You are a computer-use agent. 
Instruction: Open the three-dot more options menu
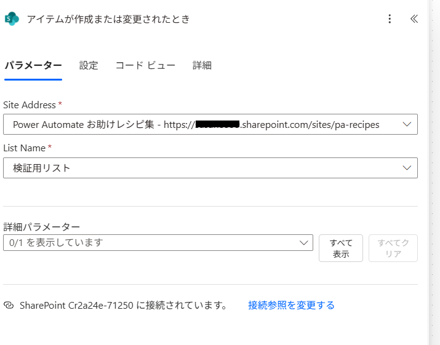click(x=390, y=19)
